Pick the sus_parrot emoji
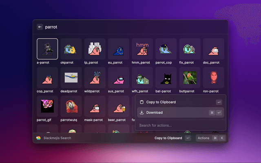 click(118, 77)
